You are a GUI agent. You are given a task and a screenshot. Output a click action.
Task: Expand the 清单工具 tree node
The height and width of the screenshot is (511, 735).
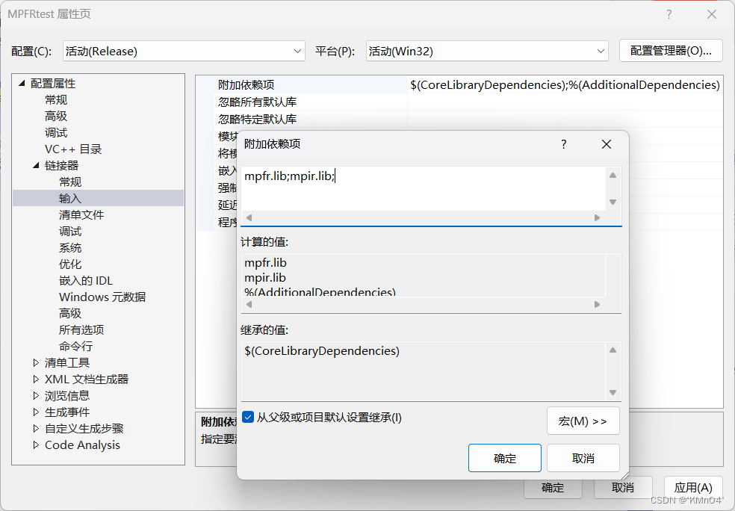coord(35,362)
